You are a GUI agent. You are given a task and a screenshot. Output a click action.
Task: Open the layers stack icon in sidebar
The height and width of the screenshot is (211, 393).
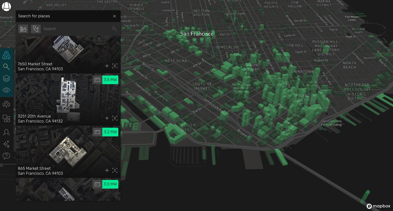[6, 79]
